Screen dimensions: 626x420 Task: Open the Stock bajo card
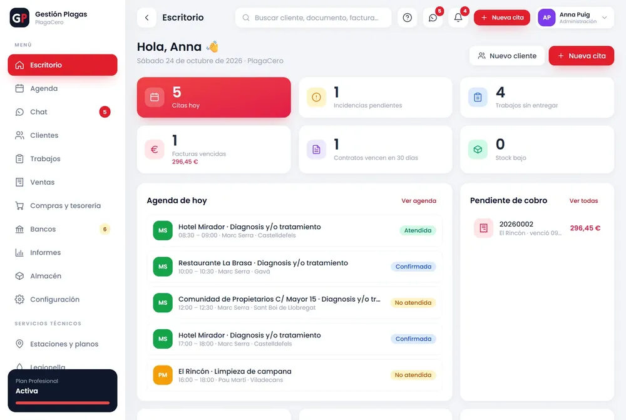coord(537,150)
